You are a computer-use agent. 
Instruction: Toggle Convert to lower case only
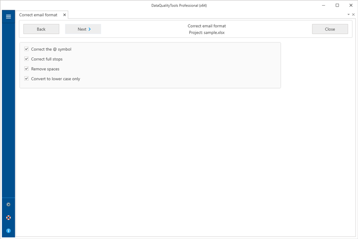click(x=27, y=78)
